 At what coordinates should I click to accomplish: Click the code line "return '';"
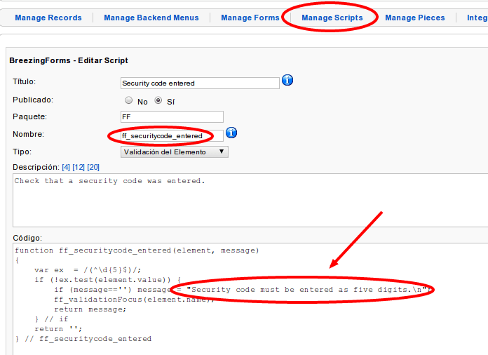click(x=58, y=329)
